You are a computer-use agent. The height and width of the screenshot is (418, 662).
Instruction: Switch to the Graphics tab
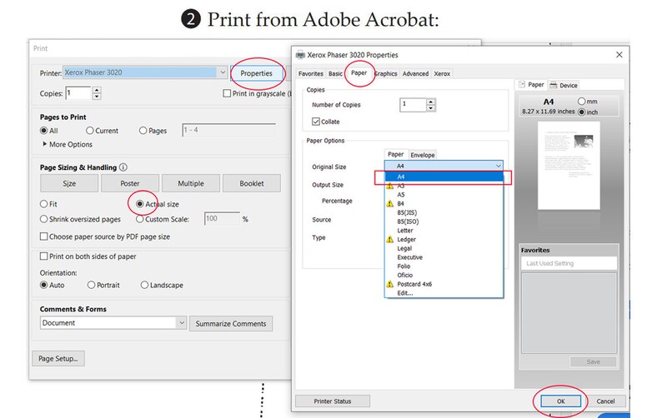pos(386,73)
